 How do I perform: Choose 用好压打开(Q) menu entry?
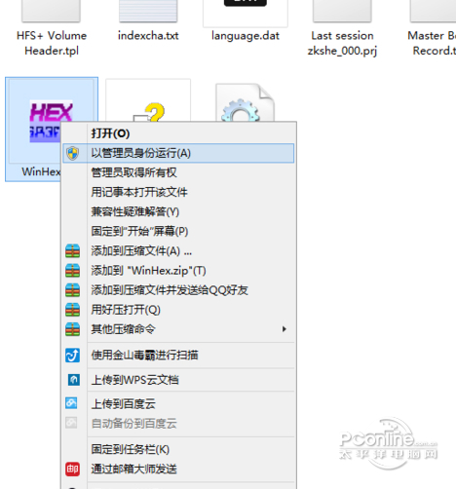pyautogui.click(x=178, y=310)
